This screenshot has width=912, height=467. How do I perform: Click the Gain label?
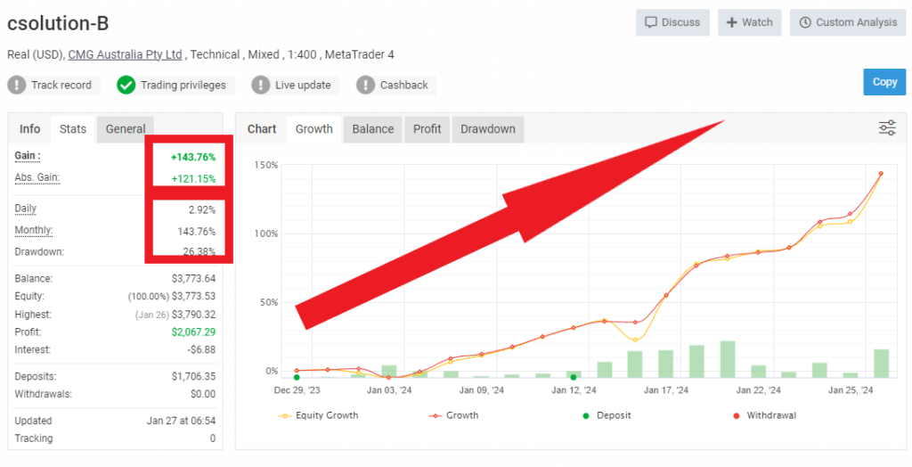click(28, 155)
